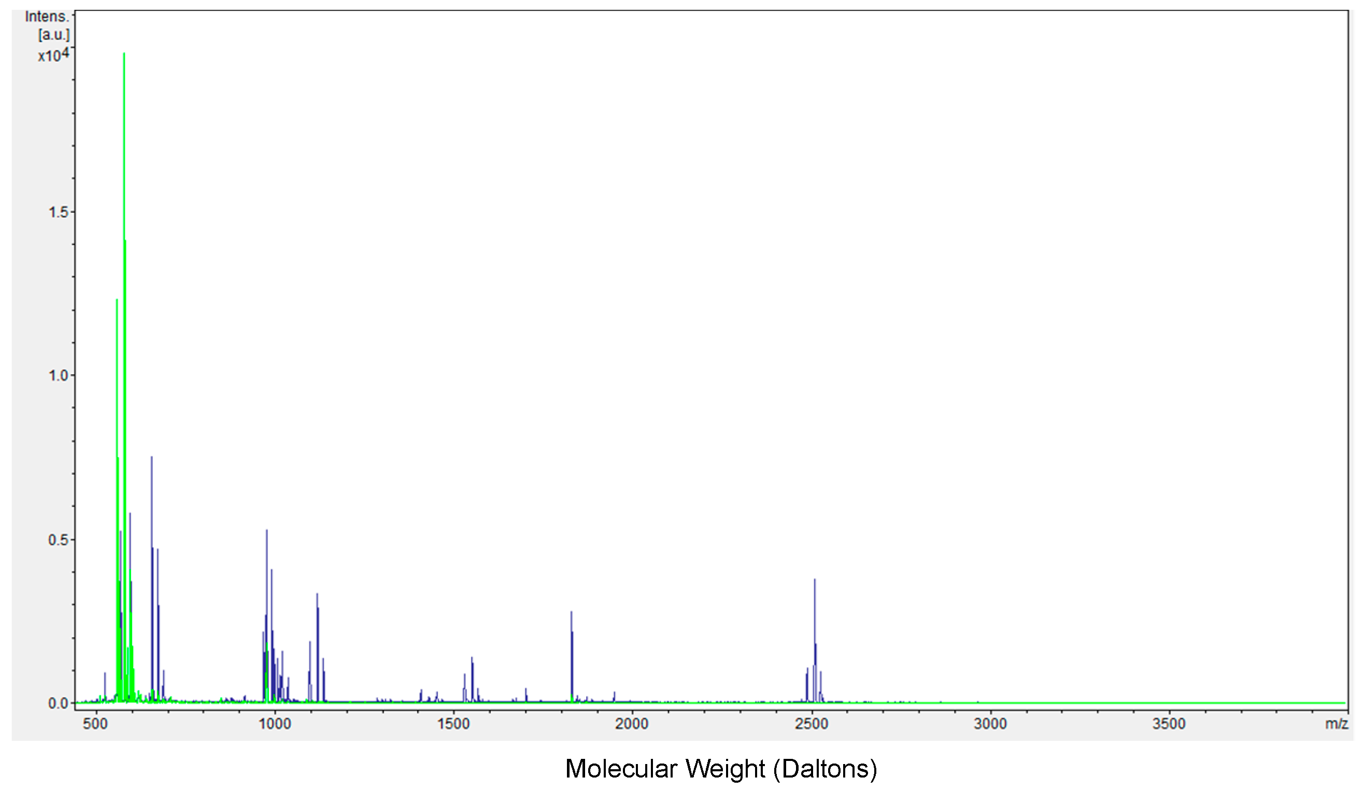Screen dimensions: 1365x792
Task: Click the Molecular Weight (Daltons) caption
Action: [720, 769]
